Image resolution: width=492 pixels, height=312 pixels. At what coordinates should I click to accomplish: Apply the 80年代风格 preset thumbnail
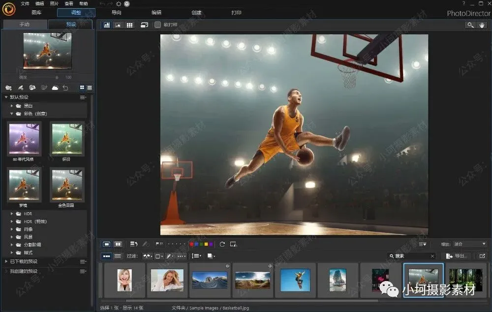24,139
